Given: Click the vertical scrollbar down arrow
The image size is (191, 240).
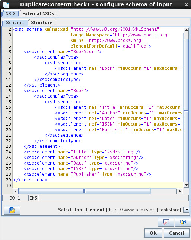Looking at the screenshot, I should coord(186,185).
